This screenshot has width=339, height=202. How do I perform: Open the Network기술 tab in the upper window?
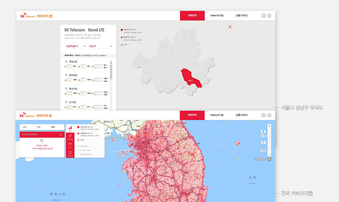click(x=217, y=16)
